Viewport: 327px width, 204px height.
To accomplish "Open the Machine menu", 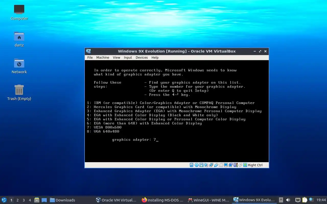I will pyautogui.click(x=103, y=58).
